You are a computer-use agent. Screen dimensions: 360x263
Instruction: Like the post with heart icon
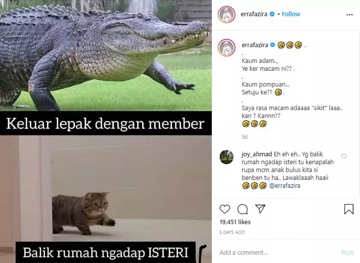point(225,209)
